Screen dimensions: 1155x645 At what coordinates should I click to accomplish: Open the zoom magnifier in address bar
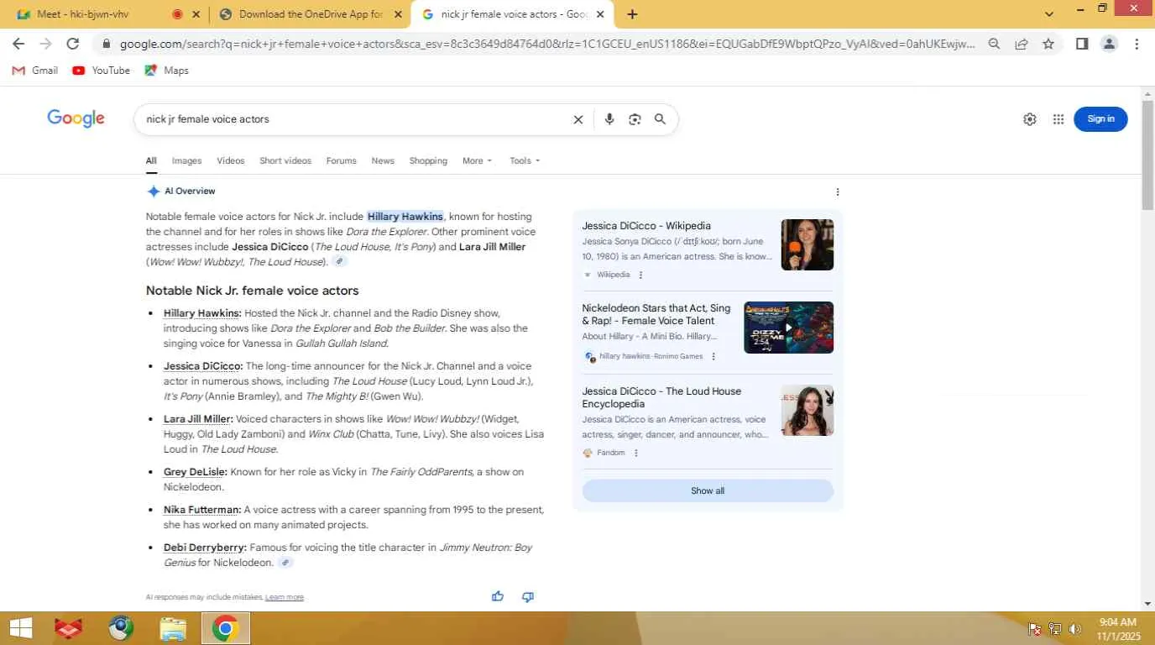click(994, 44)
